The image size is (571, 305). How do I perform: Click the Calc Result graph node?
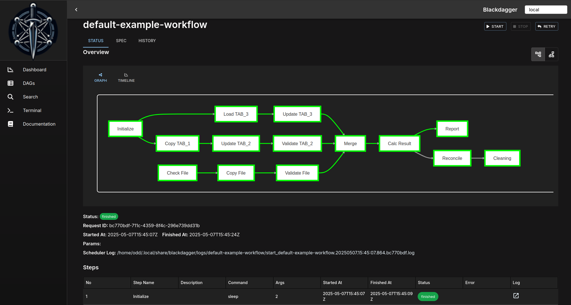(x=399, y=143)
